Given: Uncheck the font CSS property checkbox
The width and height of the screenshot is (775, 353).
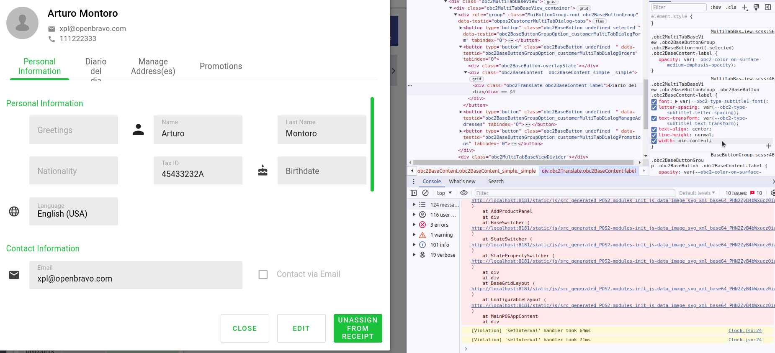Looking at the screenshot, I should [654, 102].
